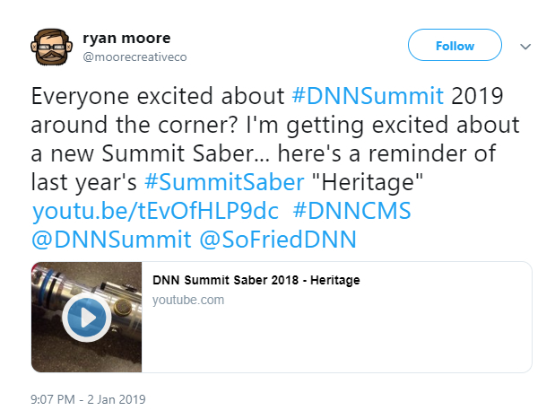
Task: Visit the @DNNSummit mention
Action: [x=111, y=240]
